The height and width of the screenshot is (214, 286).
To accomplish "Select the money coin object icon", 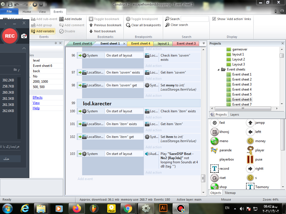I will coord(250,141).
